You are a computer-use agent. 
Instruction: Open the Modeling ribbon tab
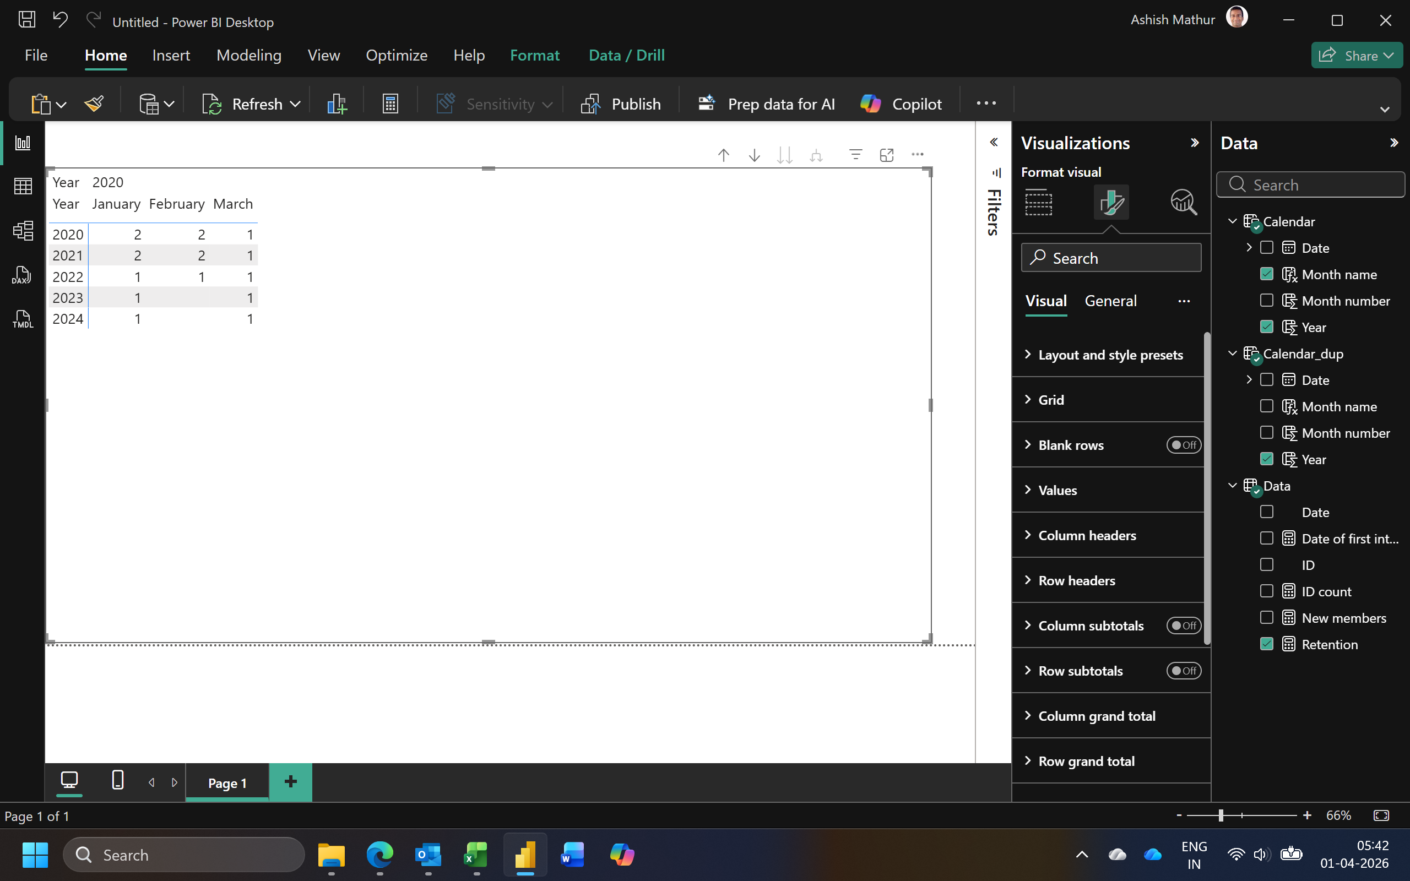click(249, 56)
